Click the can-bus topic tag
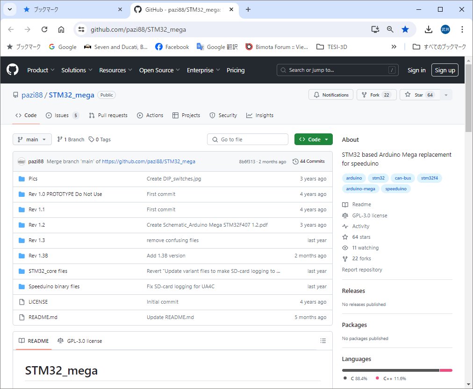Screen dimensions: 473x389 tap(403, 178)
